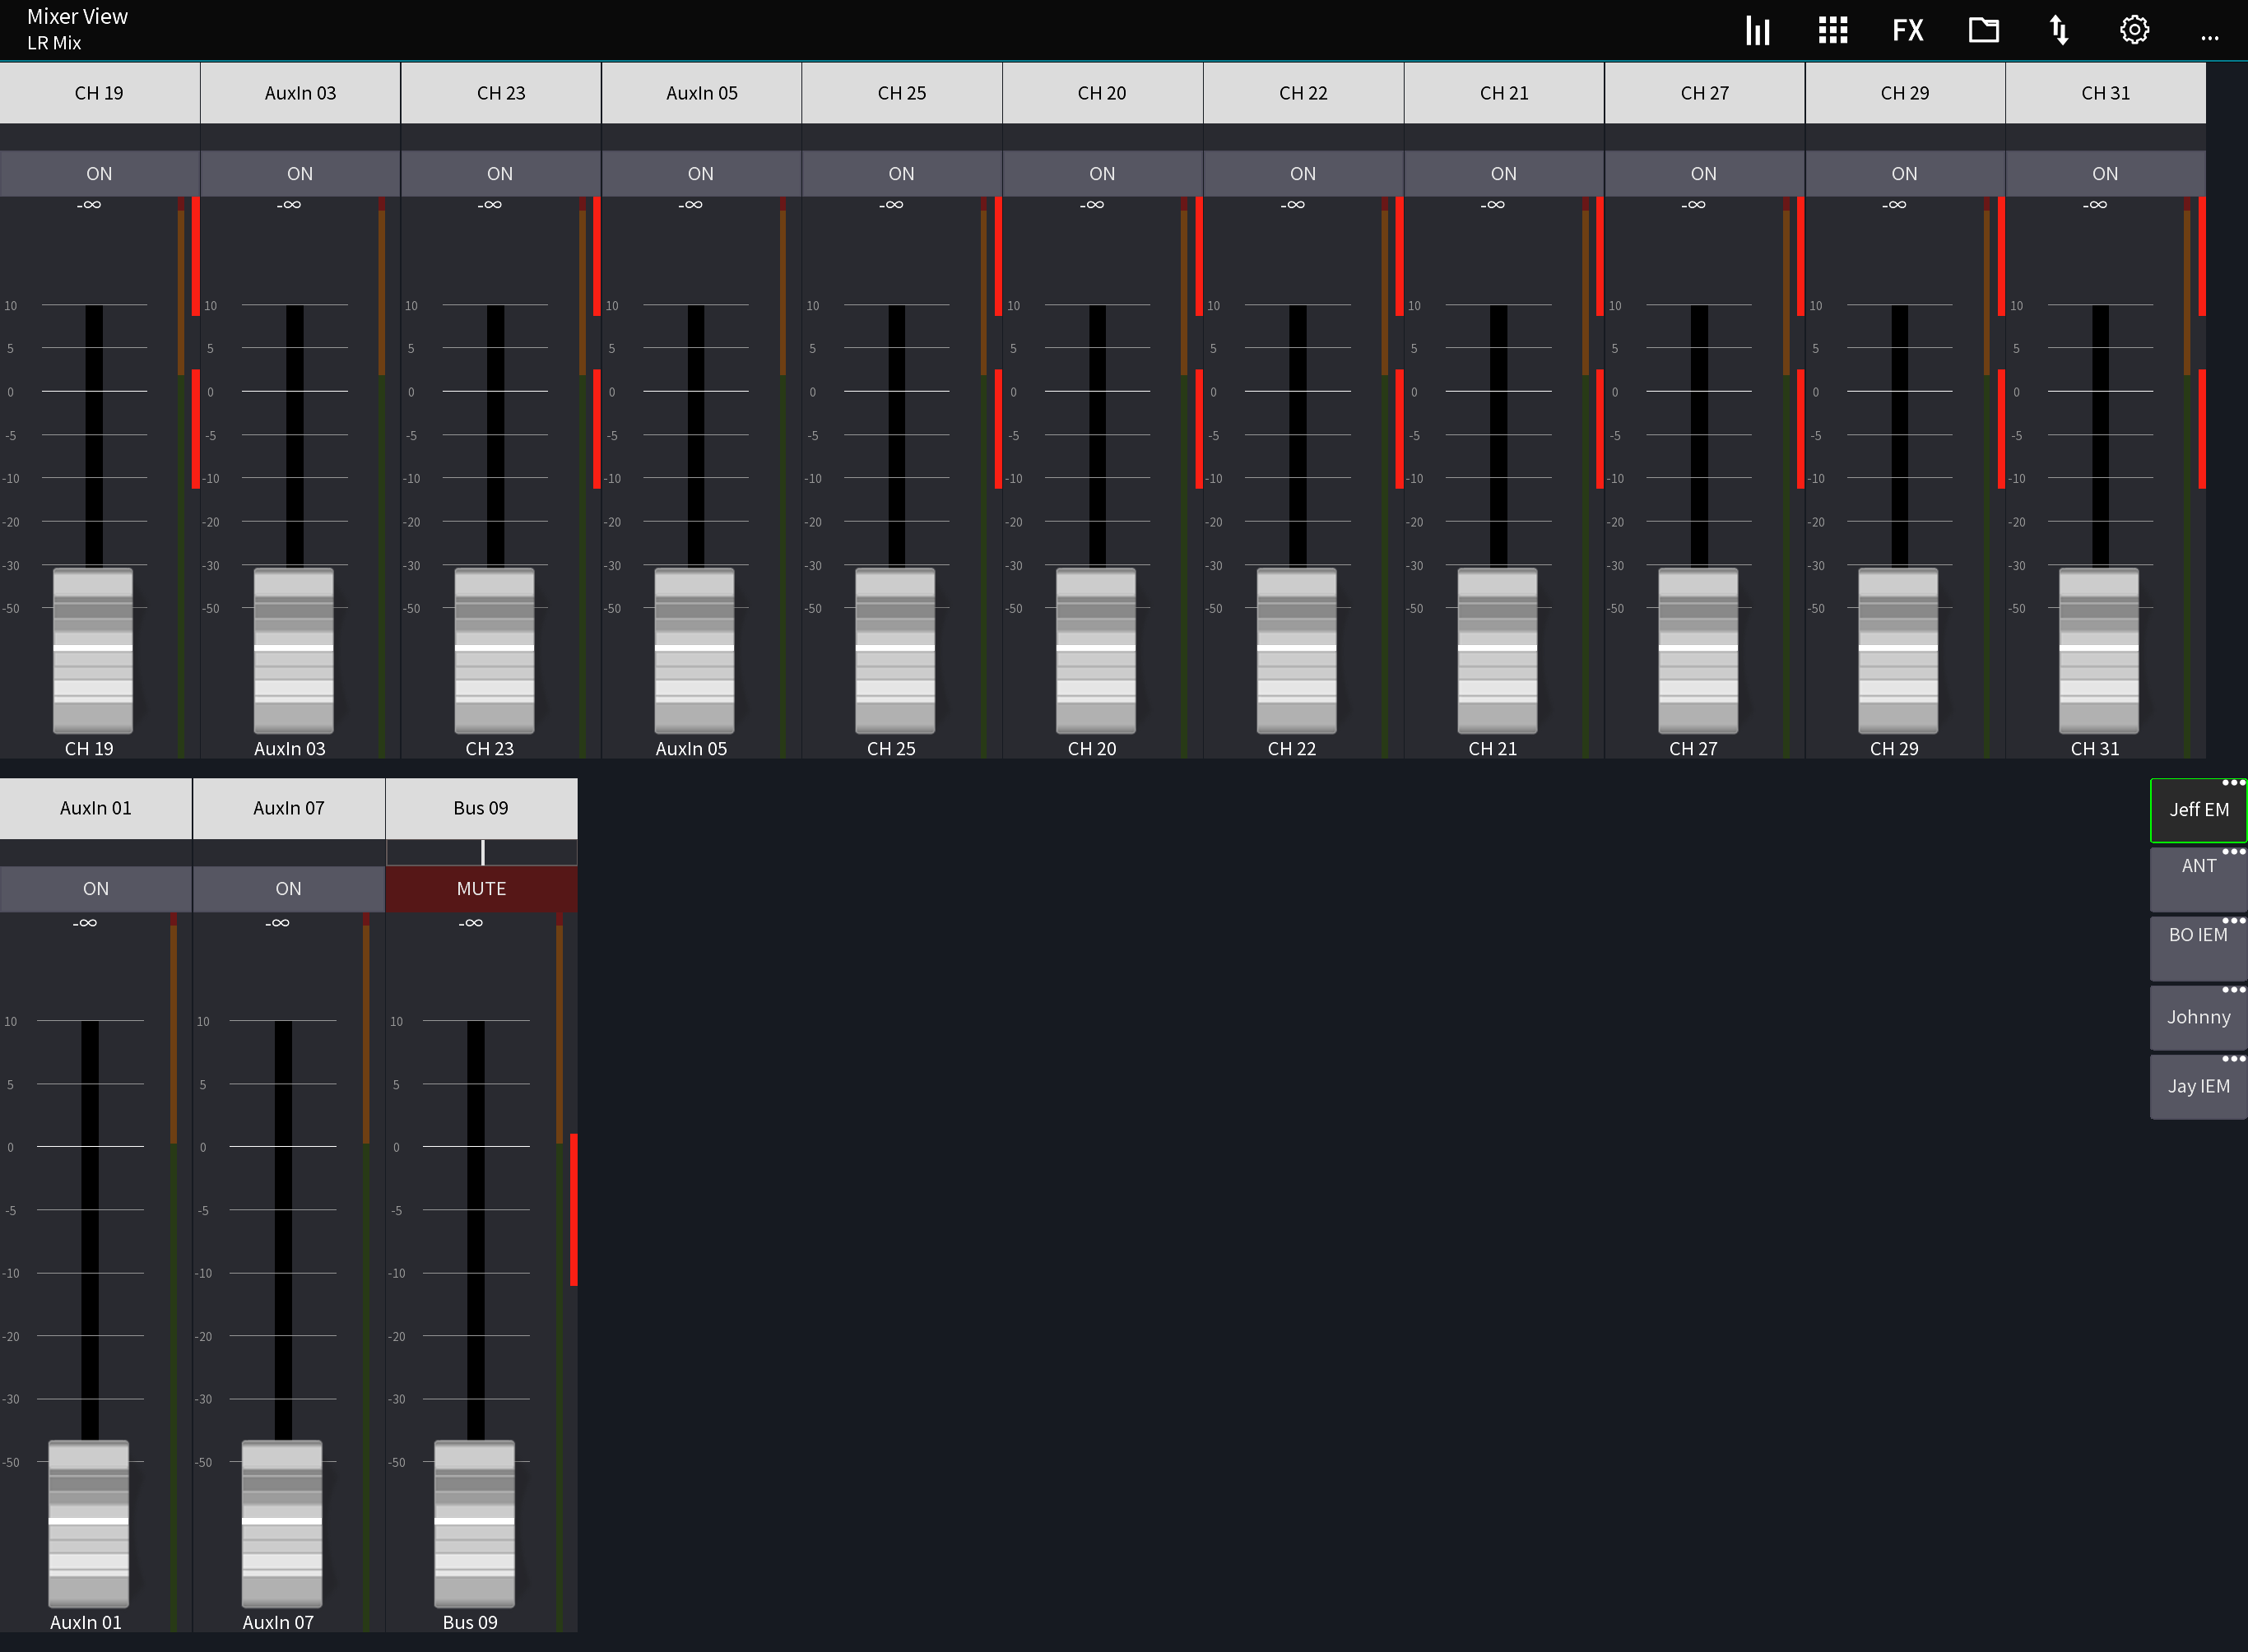Open channel header for CH 23
The height and width of the screenshot is (1652, 2248).
tap(500, 92)
